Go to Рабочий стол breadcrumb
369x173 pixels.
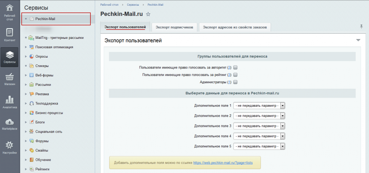(x=109, y=5)
